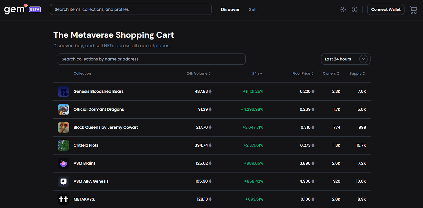The height and width of the screenshot is (208, 423).
Task: Open the Critterz Plots collection
Action: coord(86,145)
